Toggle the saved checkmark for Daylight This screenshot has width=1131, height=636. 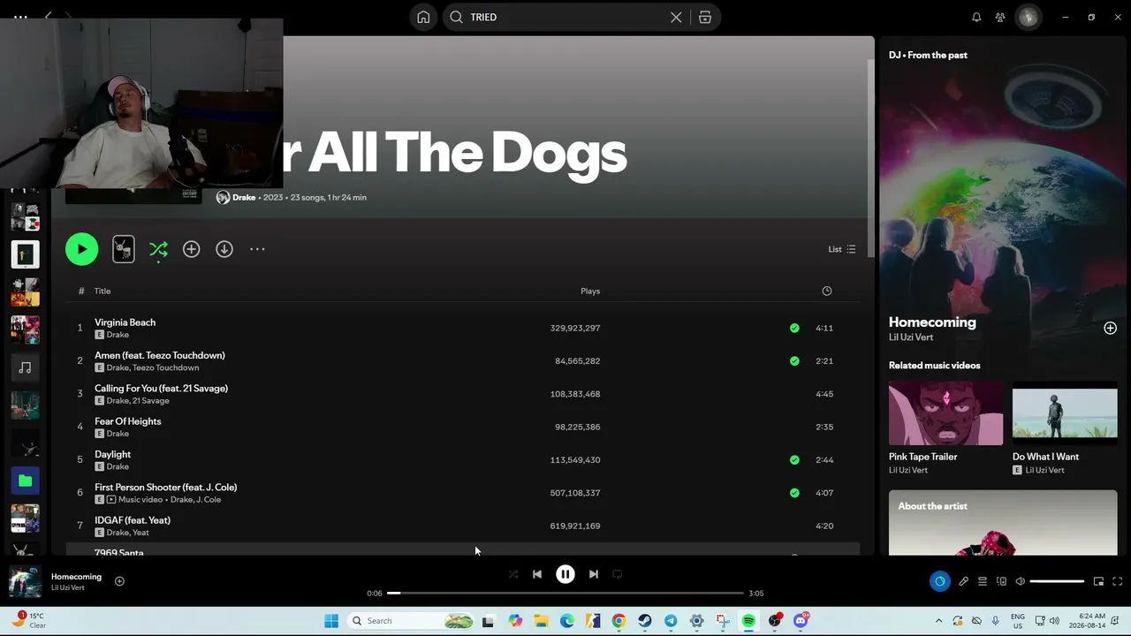(794, 459)
